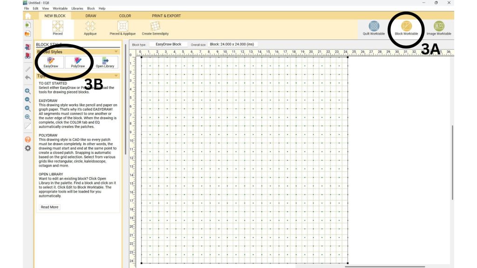Click the orange help question mark icon
Image resolution: width=477 pixels, height=268 pixels.
tap(27, 139)
